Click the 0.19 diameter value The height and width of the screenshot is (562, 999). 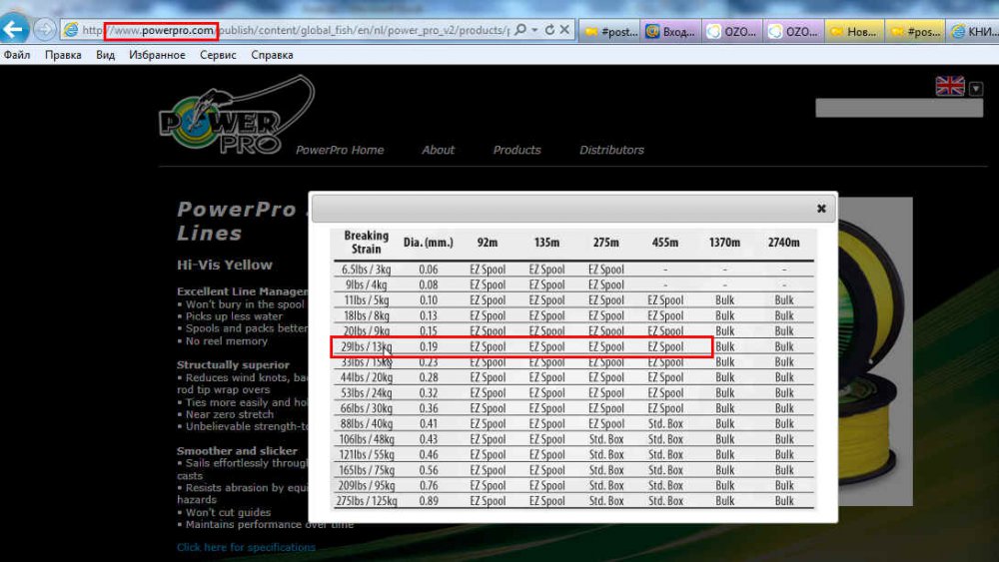click(429, 346)
